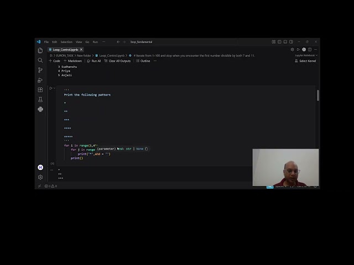354x265 pixels.
Task: Open the Search view in activity bar
Action: coord(40,60)
